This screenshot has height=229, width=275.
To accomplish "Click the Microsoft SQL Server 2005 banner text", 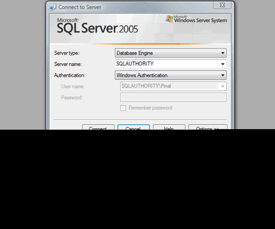I will point(97,26).
